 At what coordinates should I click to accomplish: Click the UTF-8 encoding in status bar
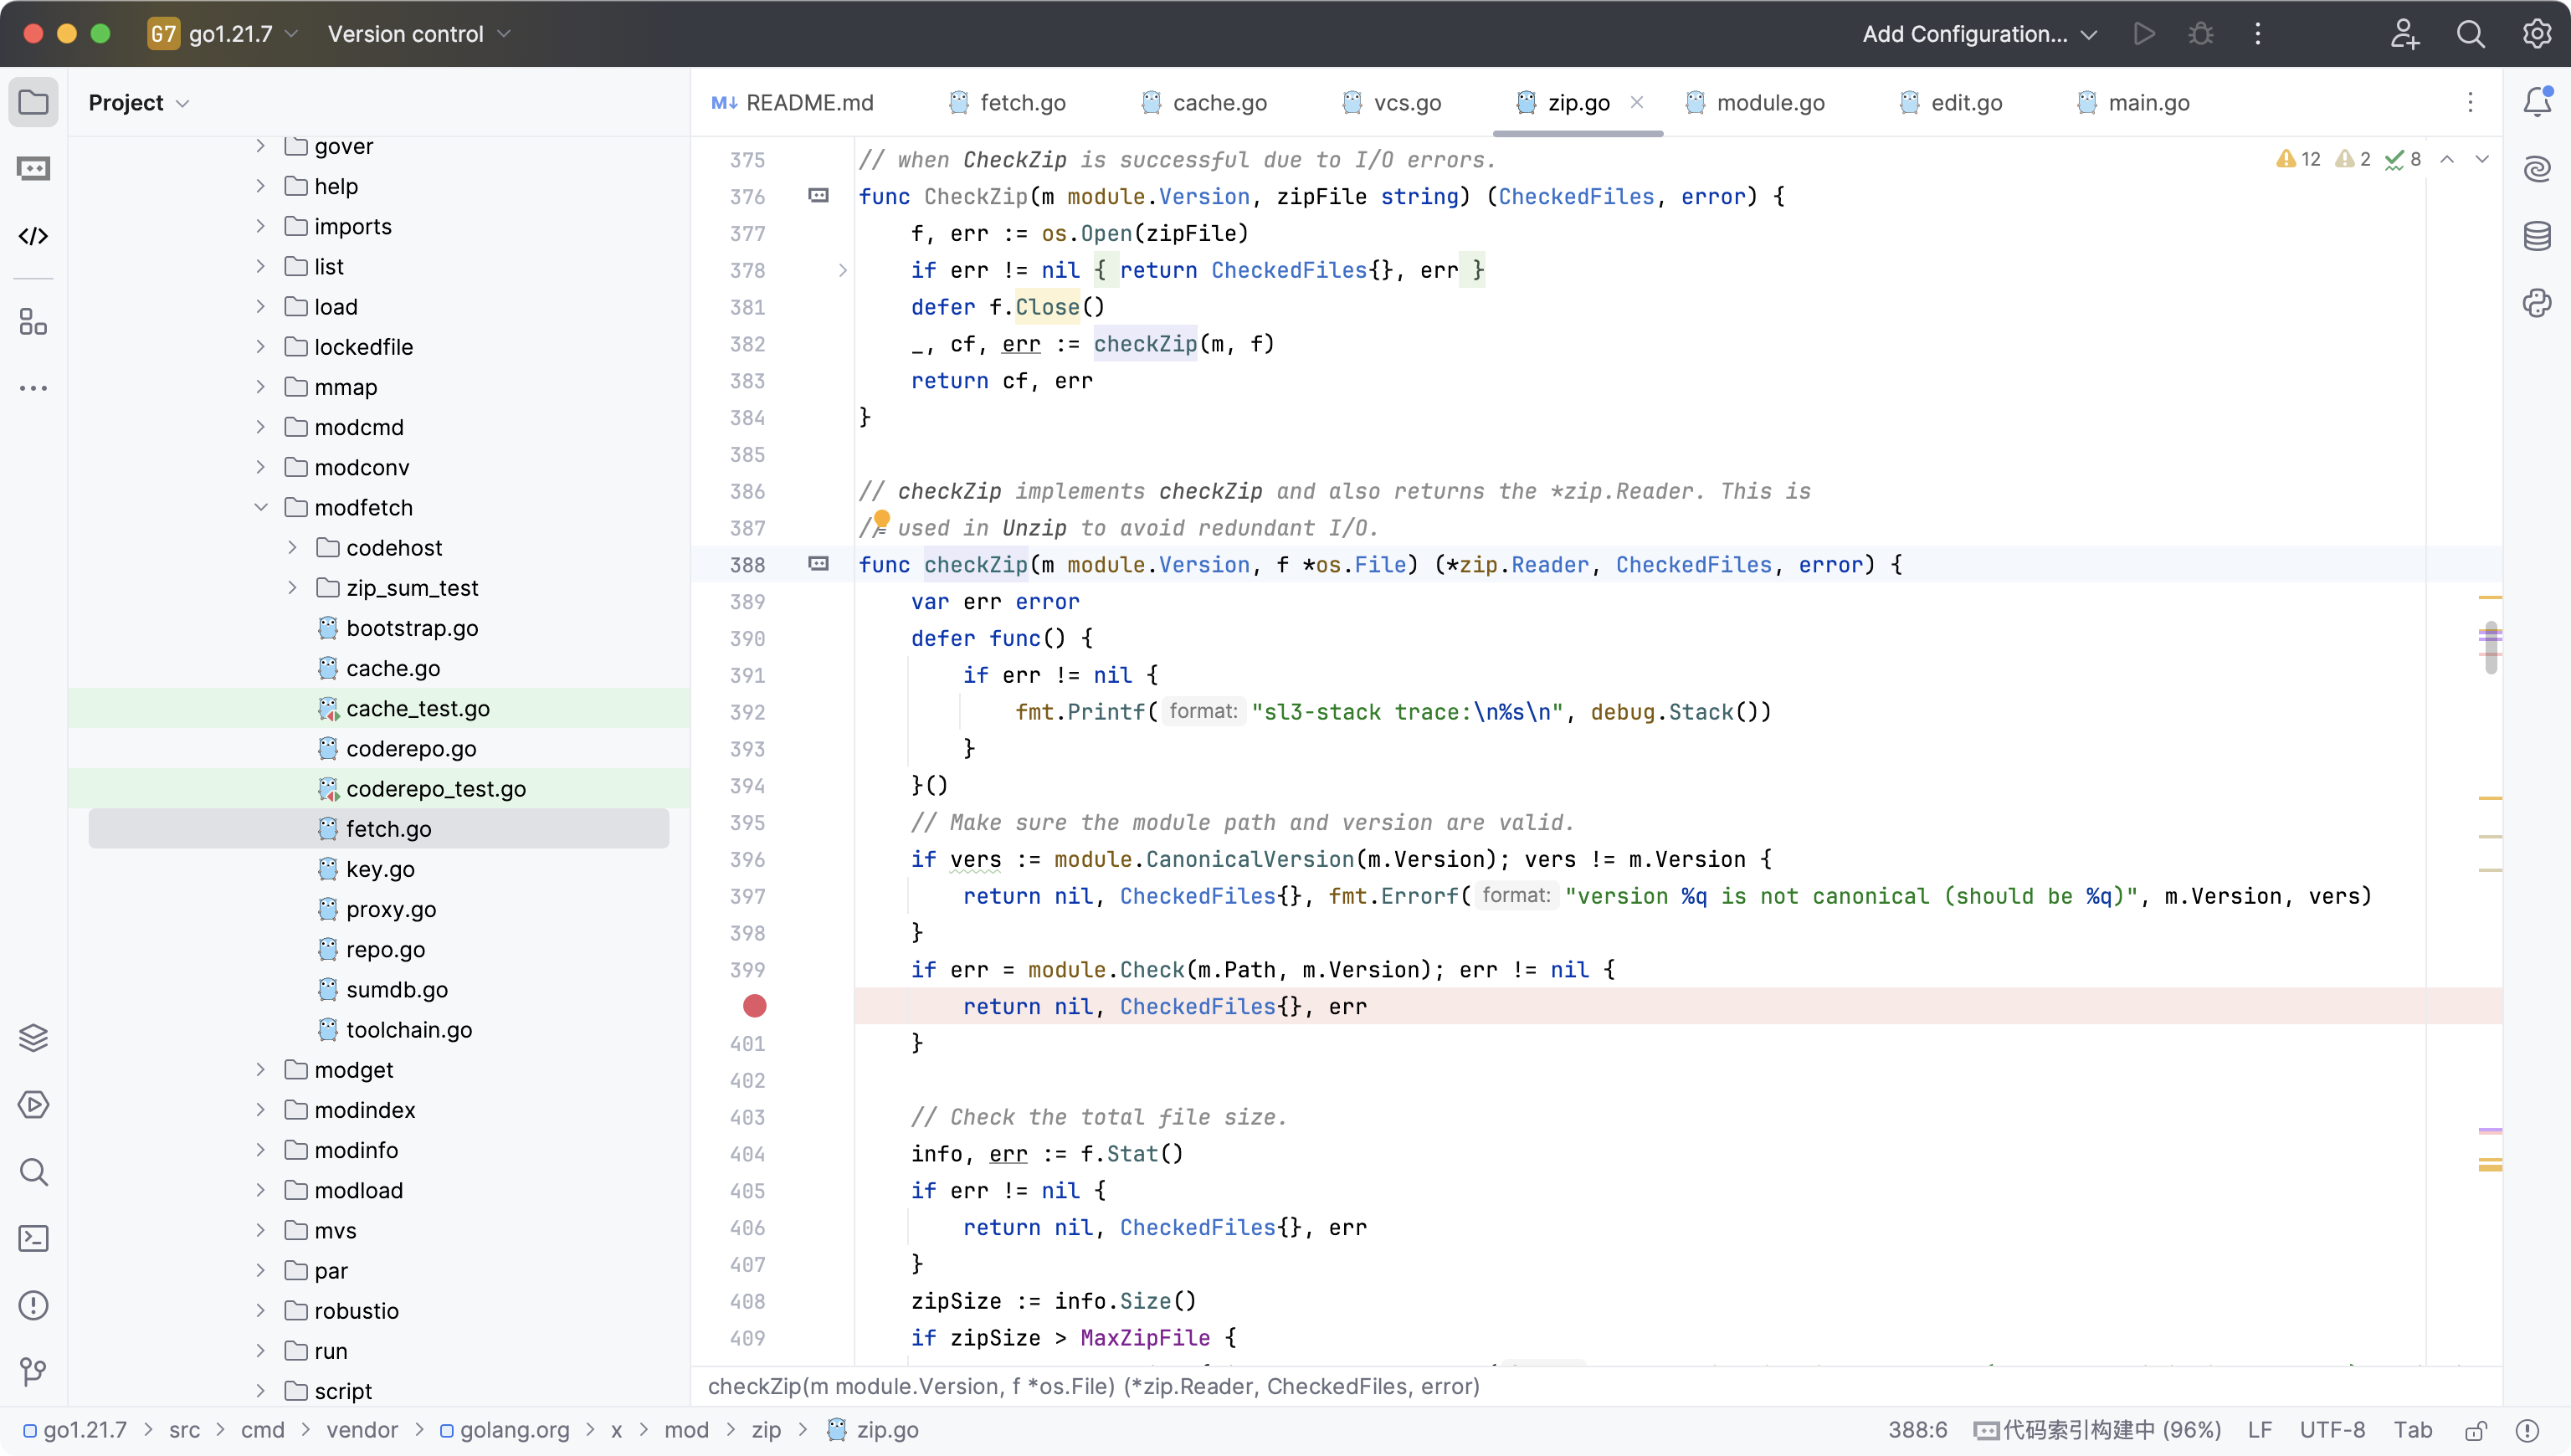pyautogui.click(x=2332, y=1431)
